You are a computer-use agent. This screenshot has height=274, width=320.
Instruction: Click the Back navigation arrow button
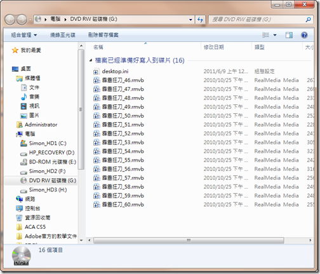(10, 20)
